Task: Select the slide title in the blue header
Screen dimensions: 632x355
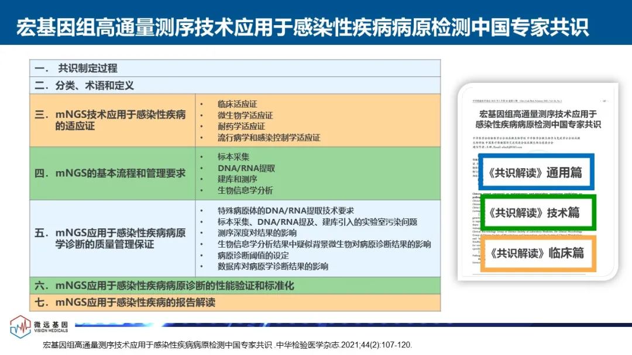Action: coord(302,27)
